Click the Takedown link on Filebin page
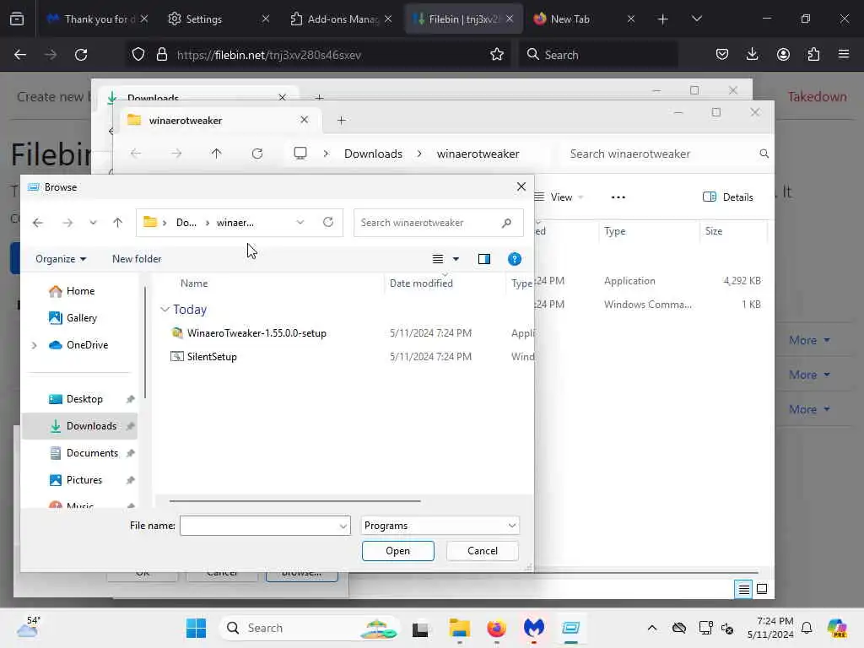 (x=817, y=97)
